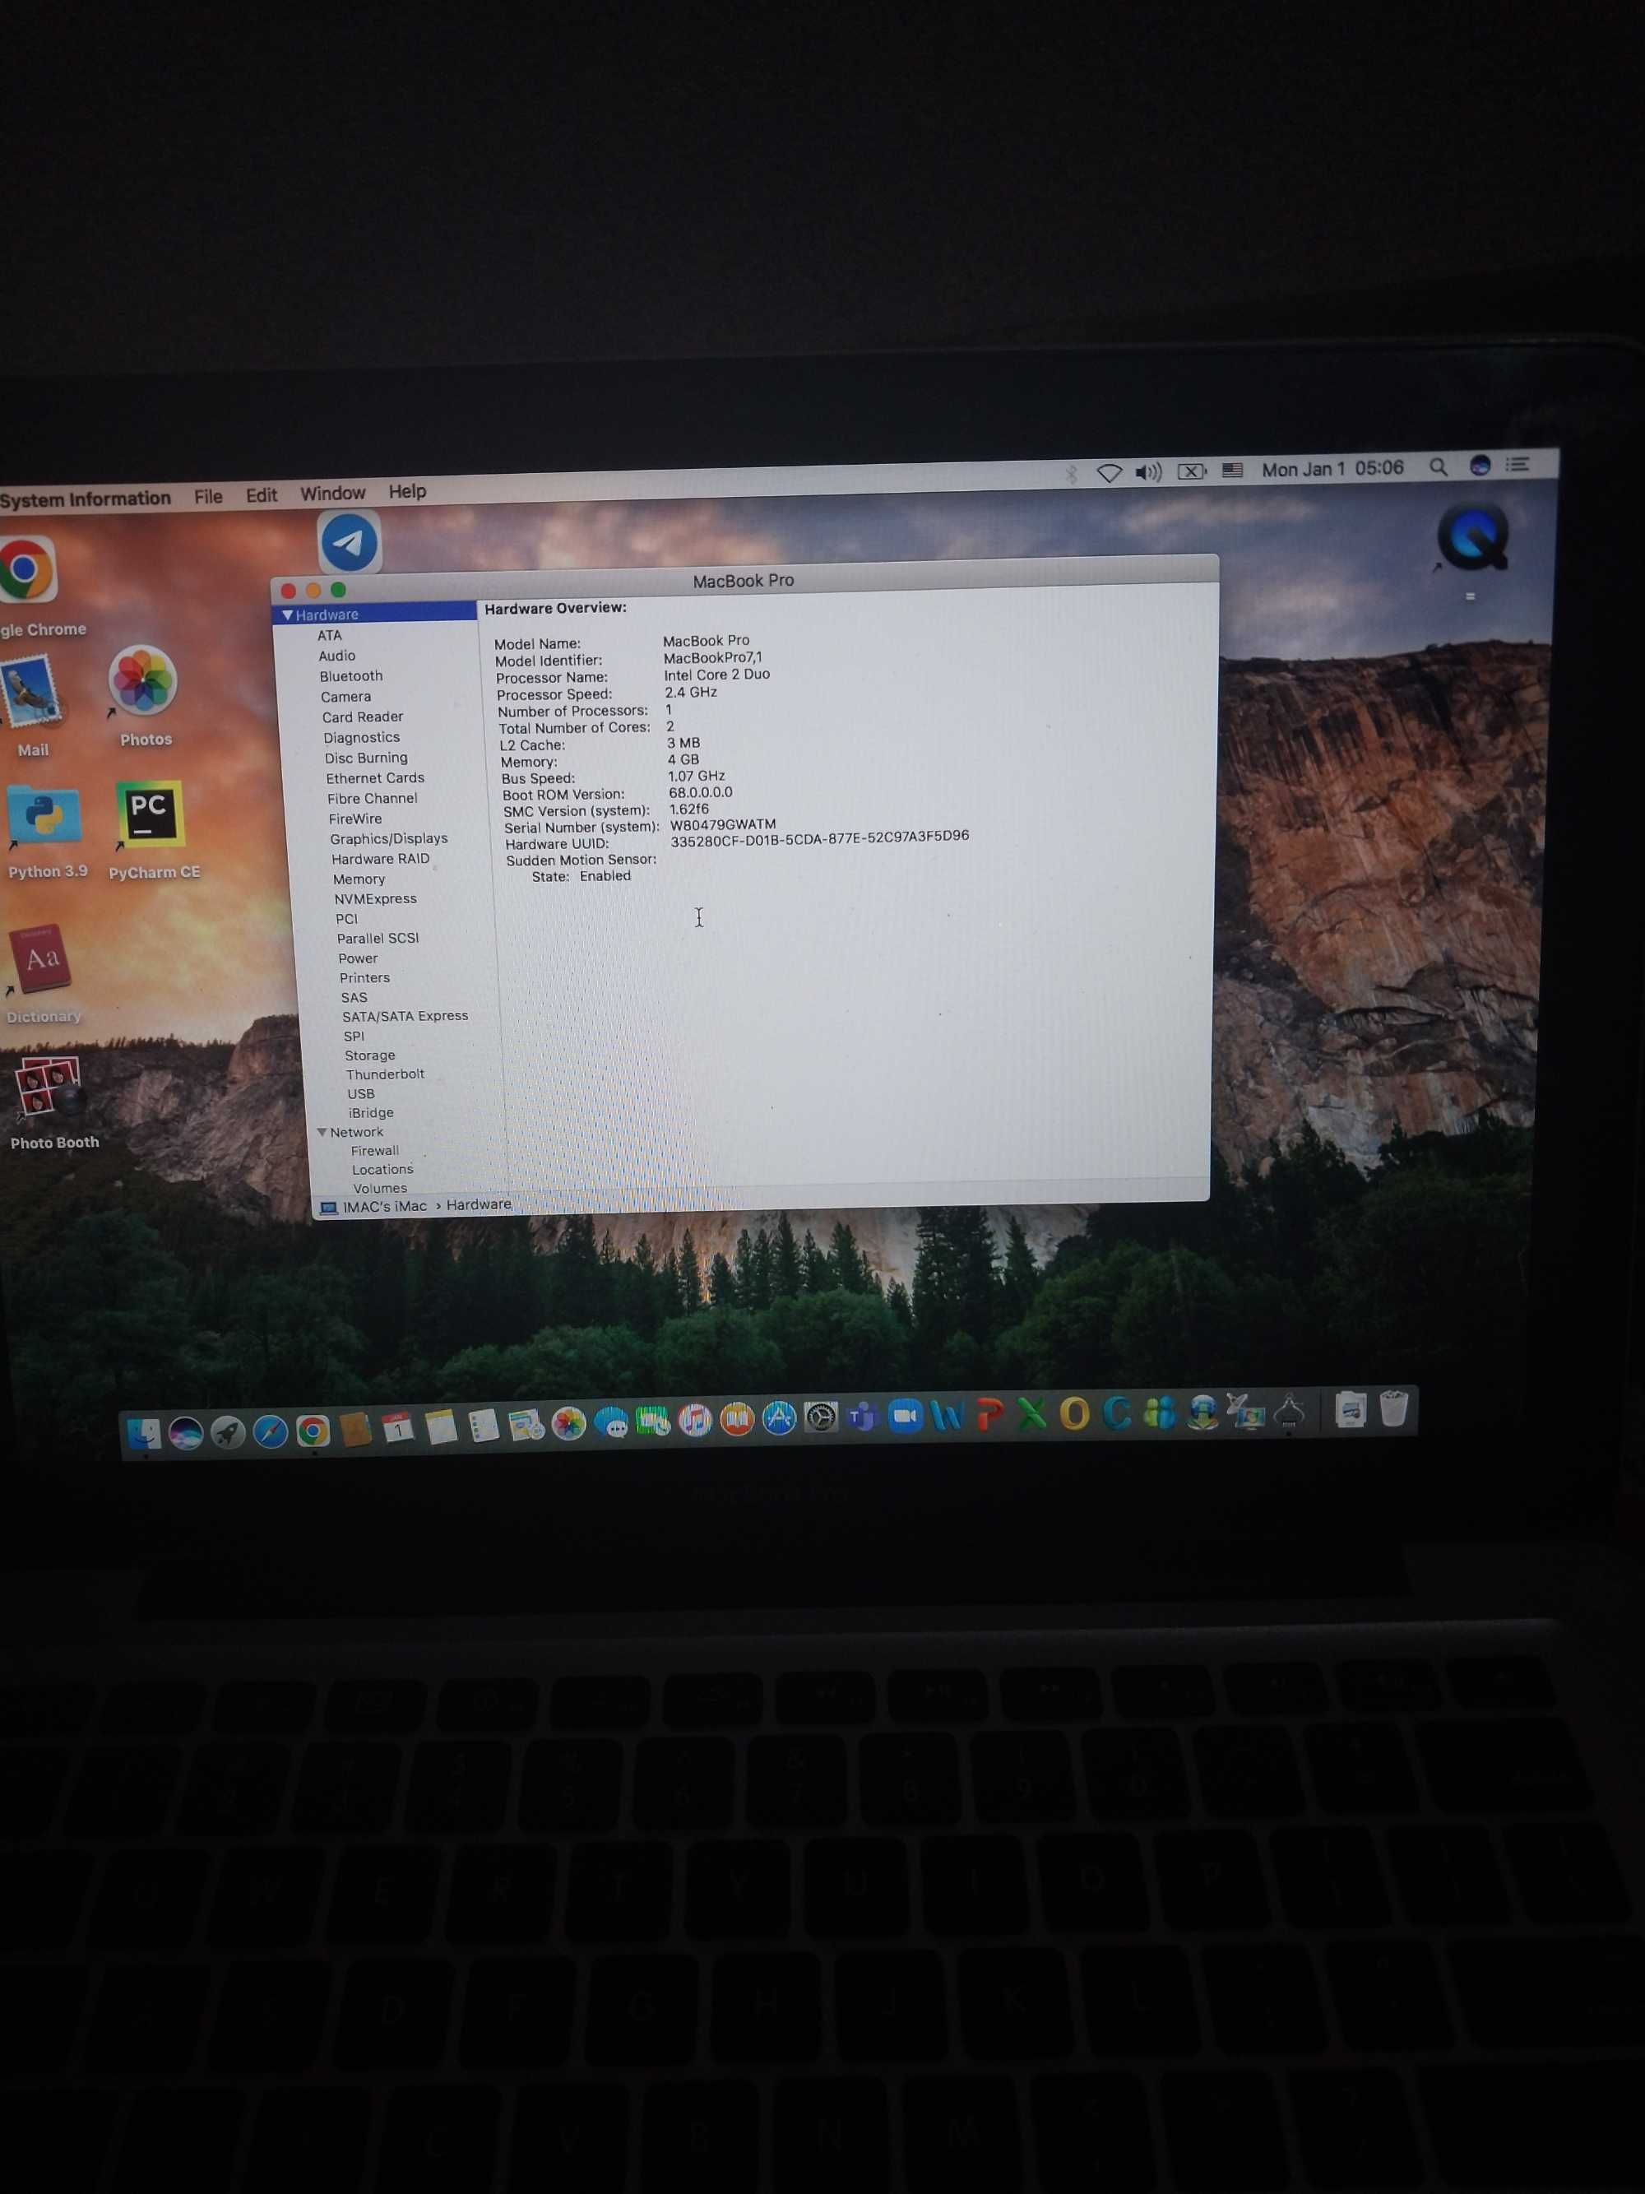Viewport: 1645px width, 2194px height.
Task: Open the blue W Word icon in Dock
Action: [x=947, y=1416]
